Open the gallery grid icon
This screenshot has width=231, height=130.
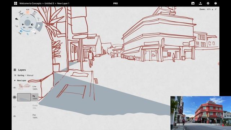16,3
